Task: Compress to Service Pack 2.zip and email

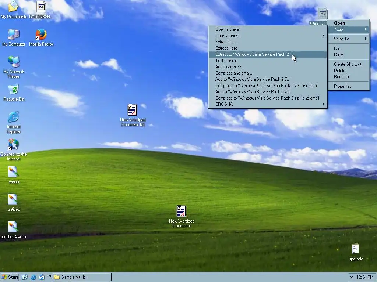Action: (268, 98)
